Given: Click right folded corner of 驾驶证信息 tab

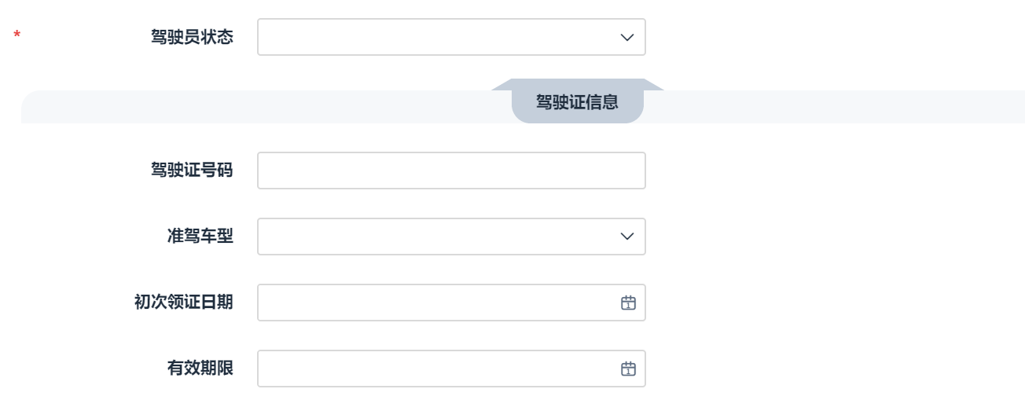Looking at the screenshot, I should point(652,85).
